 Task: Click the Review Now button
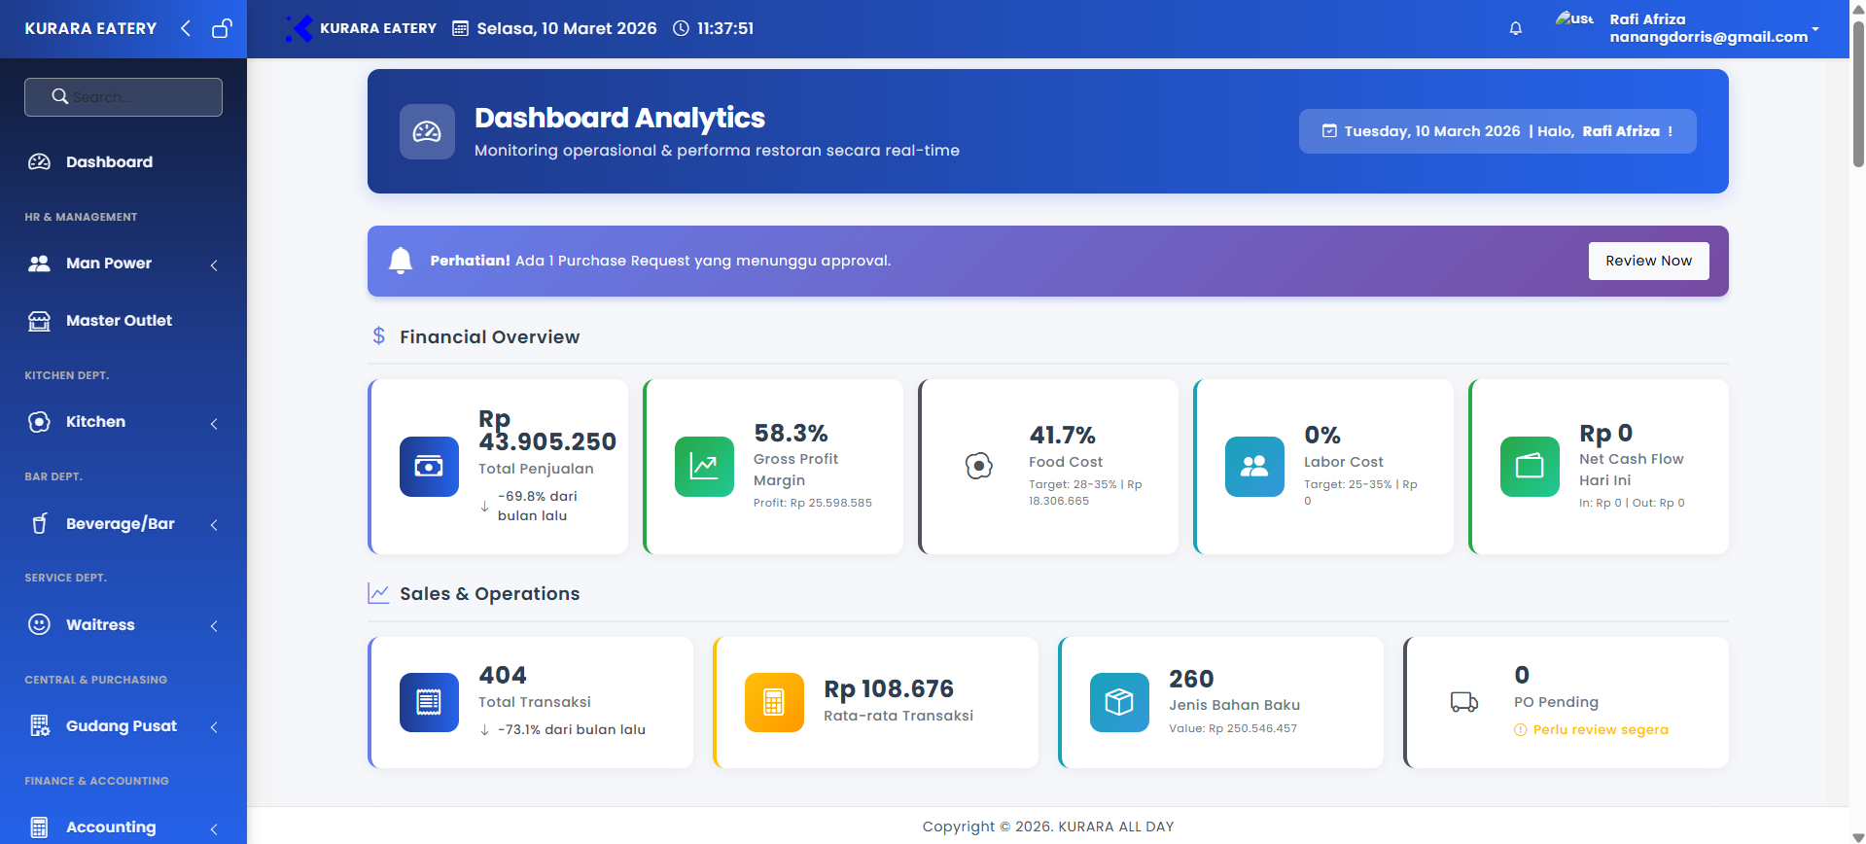click(x=1648, y=261)
